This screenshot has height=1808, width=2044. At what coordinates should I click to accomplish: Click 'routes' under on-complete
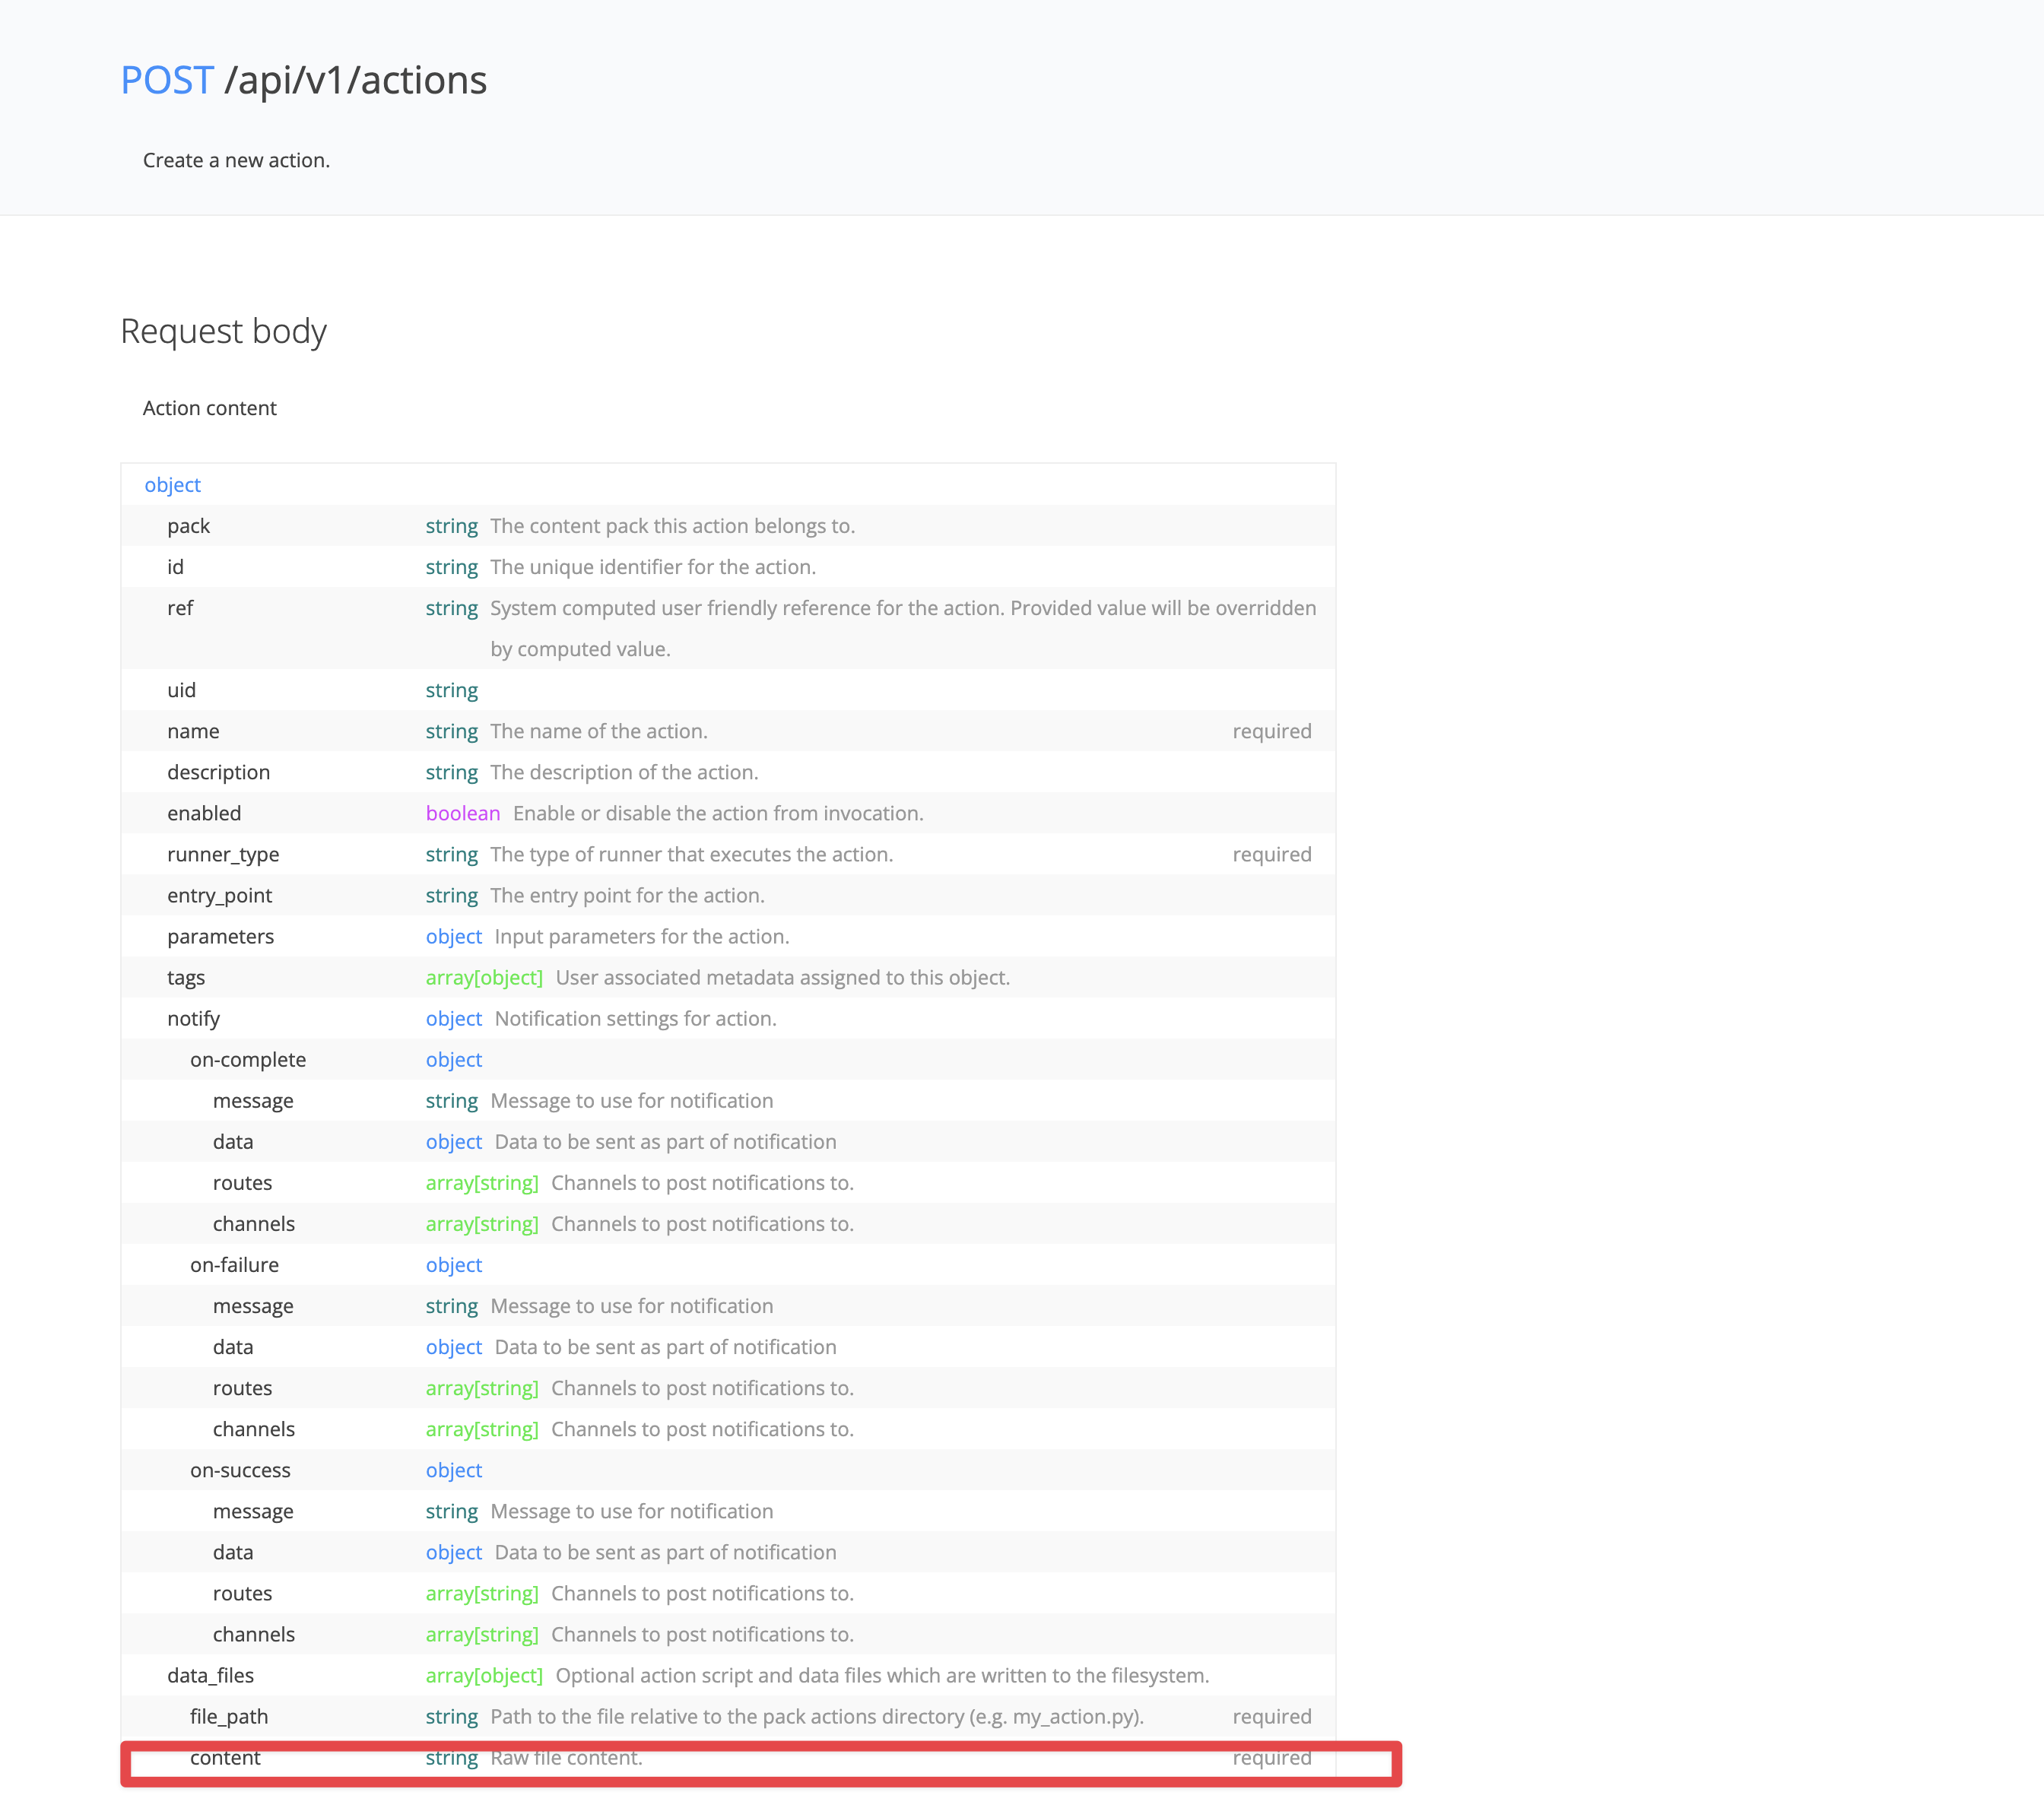(x=242, y=1183)
